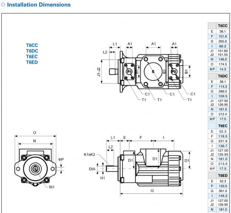Click the ΦP label beside front view
The width and height of the screenshot is (231, 213).
click(x=61, y=159)
